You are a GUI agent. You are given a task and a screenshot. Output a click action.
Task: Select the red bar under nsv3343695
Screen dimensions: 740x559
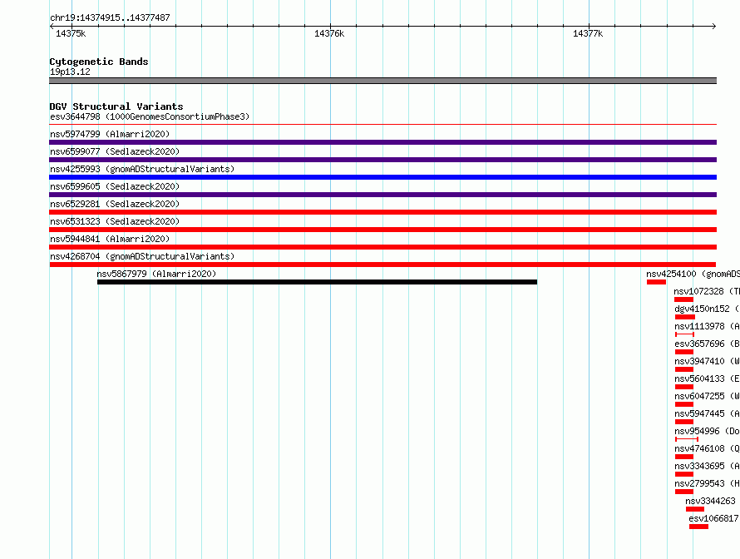point(683,474)
